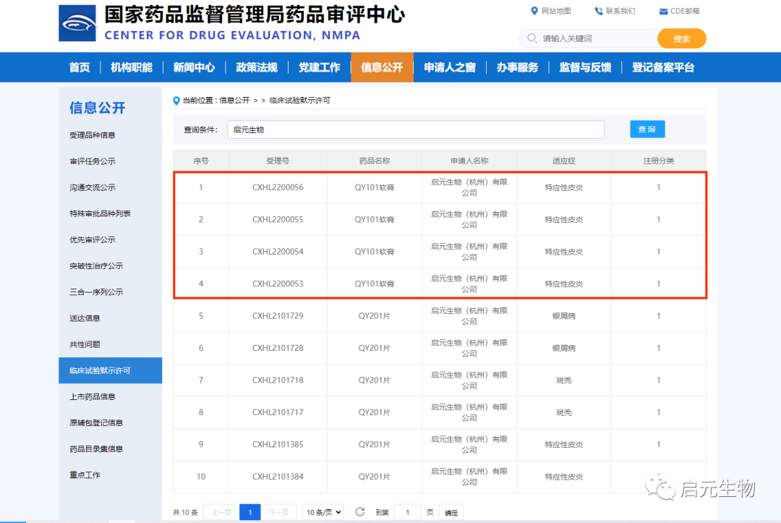Select 突破性治疗公示 in sidebar
Viewport: 781px width, 523px height.
(x=96, y=265)
